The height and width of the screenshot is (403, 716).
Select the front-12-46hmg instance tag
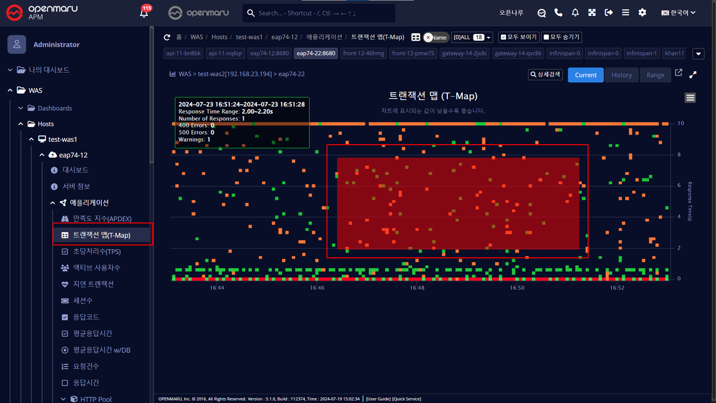coord(363,53)
